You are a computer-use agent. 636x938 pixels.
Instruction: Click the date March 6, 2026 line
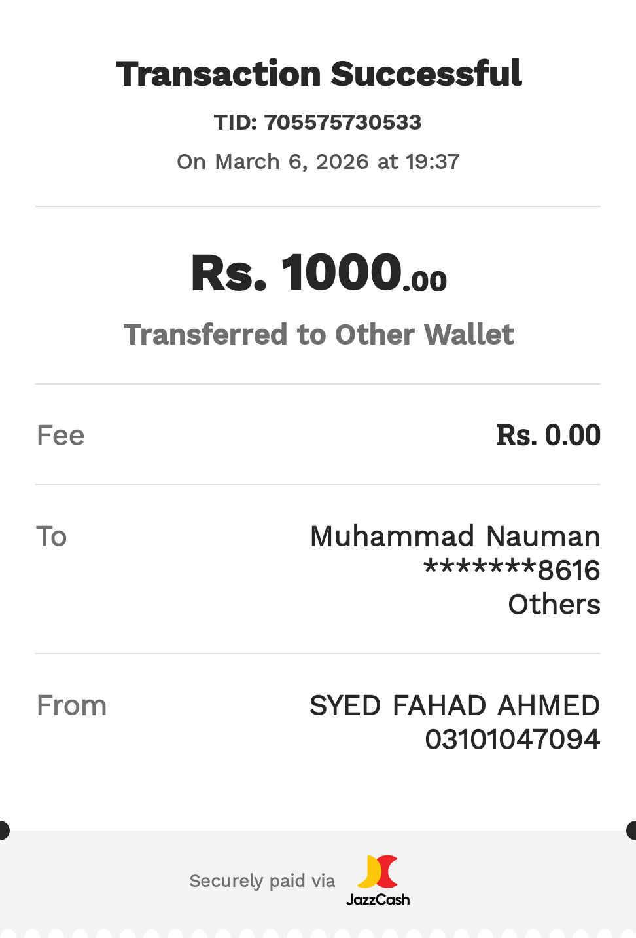coord(318,162)
